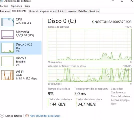Click the Velocidad de lectura label
This screenshot has height=120, width=134.
(x=60, y=99)
